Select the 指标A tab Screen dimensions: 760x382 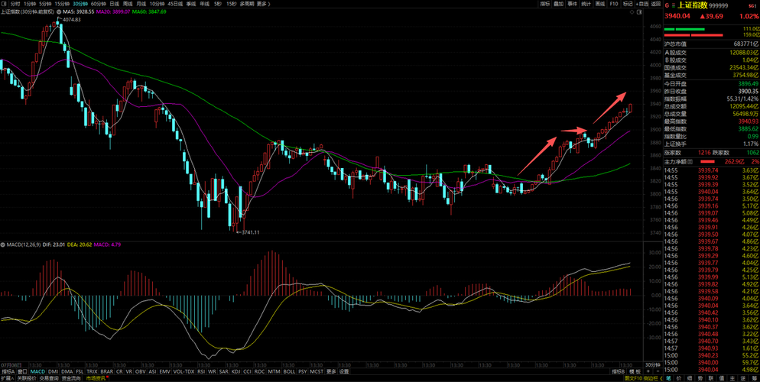pyautogui.click(x=8, y=371)
